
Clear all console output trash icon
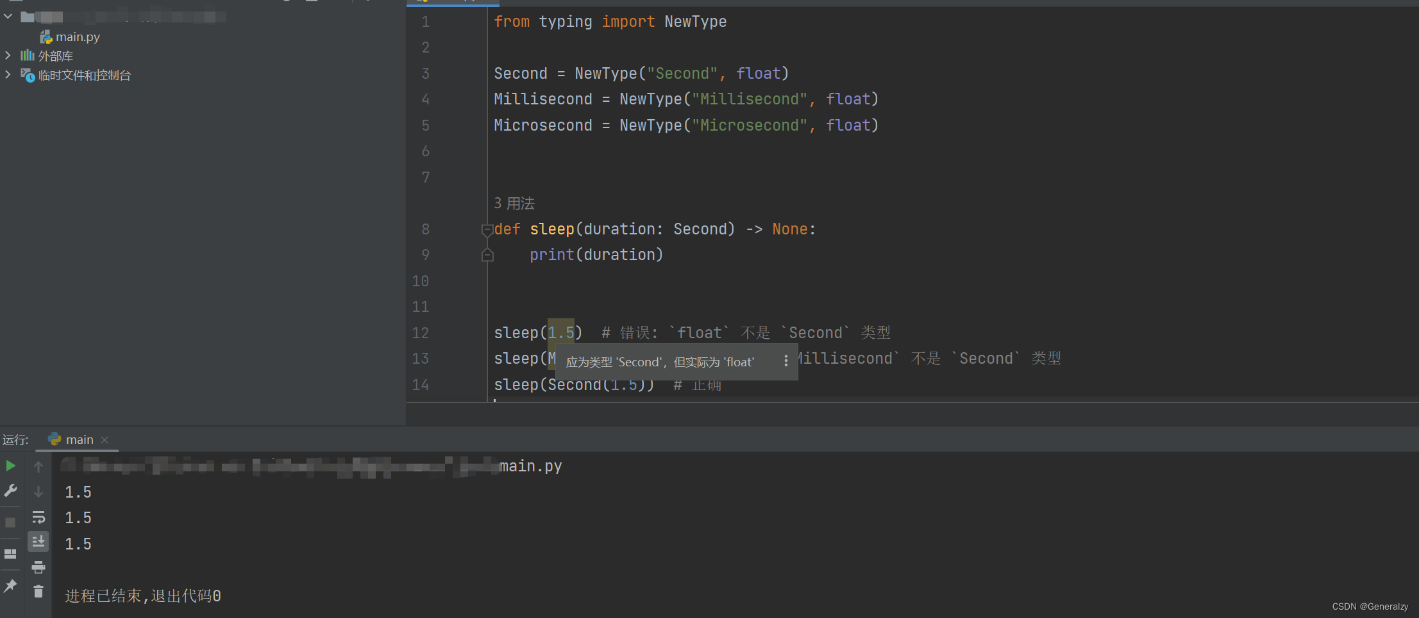tap(38, 592)
